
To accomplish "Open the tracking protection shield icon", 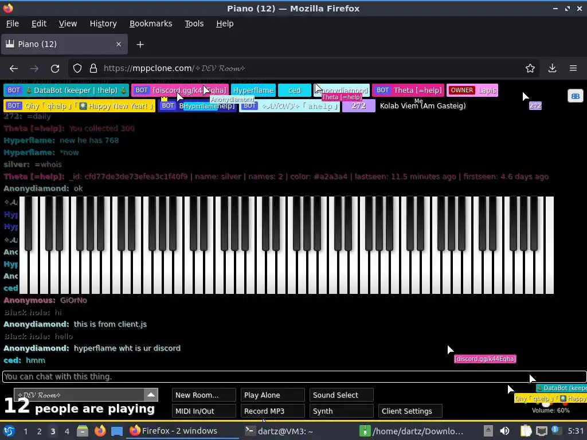I will click(77, 69).
